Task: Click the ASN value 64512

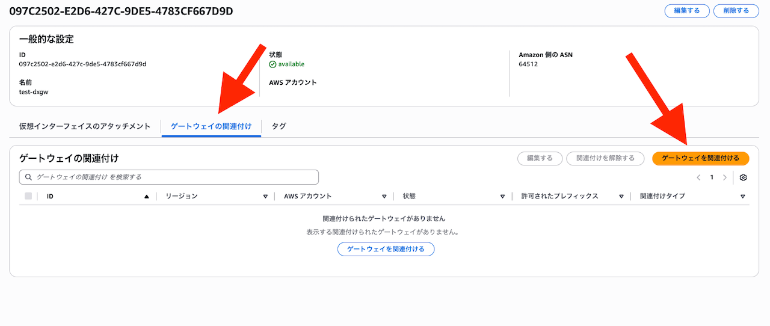Action: 528,64
